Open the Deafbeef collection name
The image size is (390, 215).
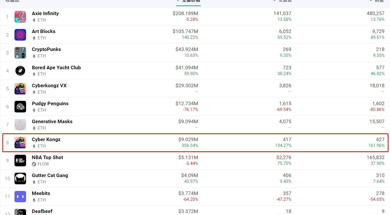pyautogui.click(x=42, y=211)
